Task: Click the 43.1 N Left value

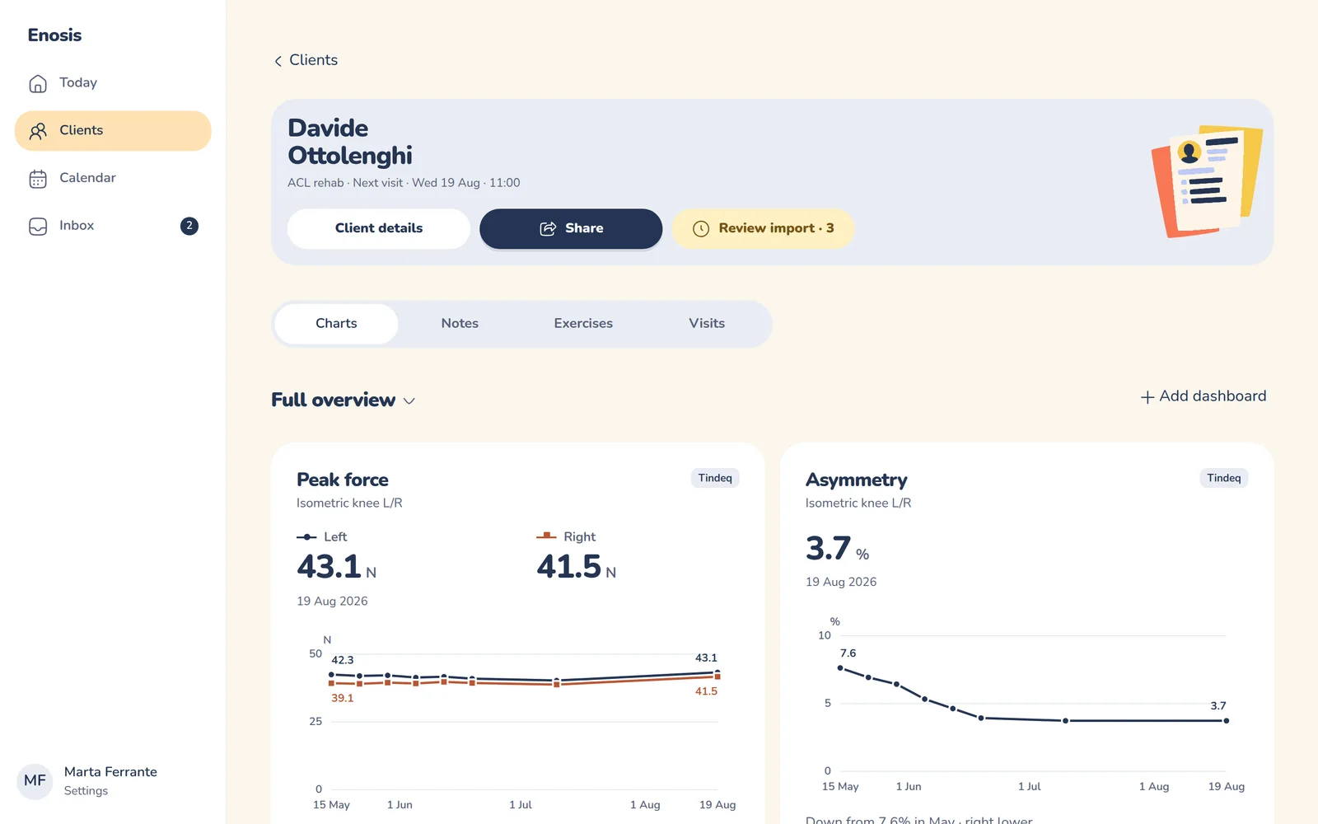Action: pyautogui.click(x=336, y=567)
